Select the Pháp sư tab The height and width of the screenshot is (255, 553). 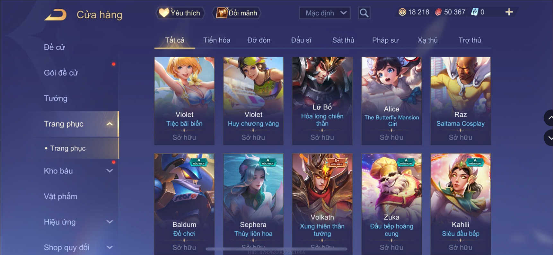[x=385, y=40]
